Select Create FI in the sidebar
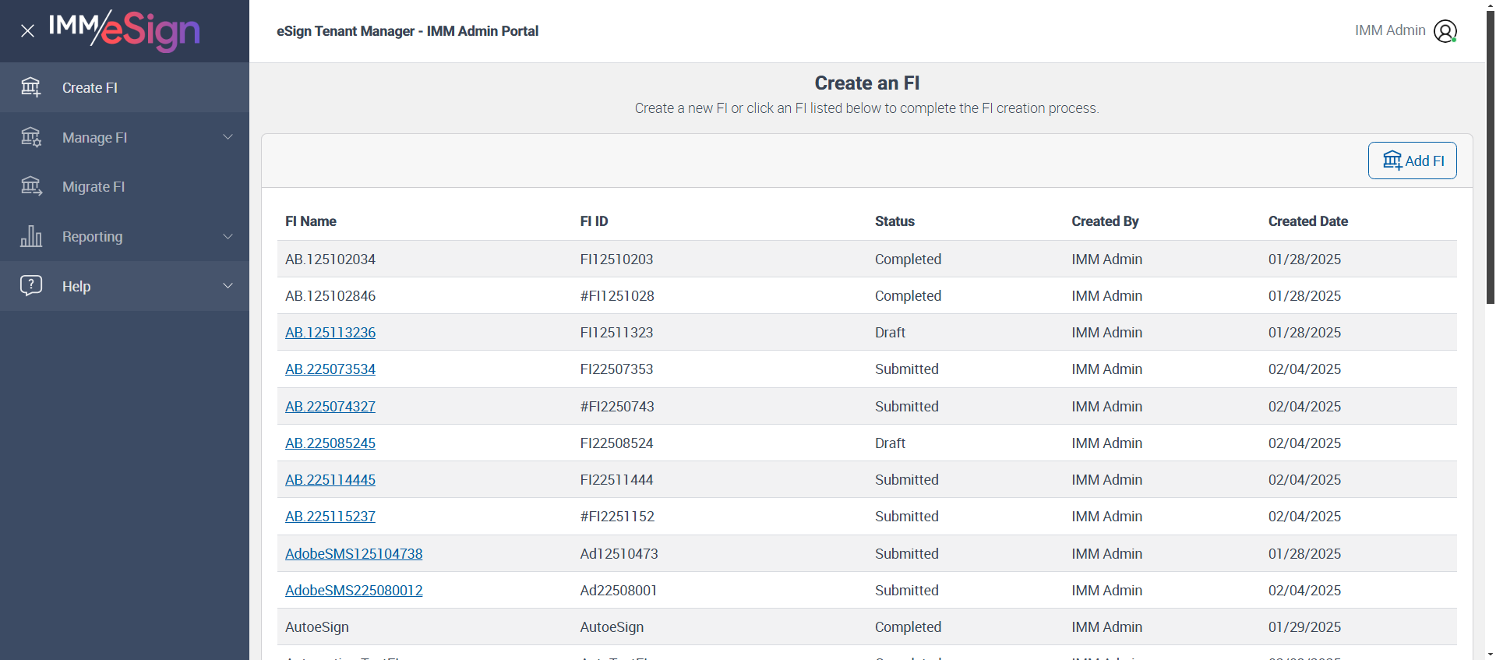 coord(90,88)
